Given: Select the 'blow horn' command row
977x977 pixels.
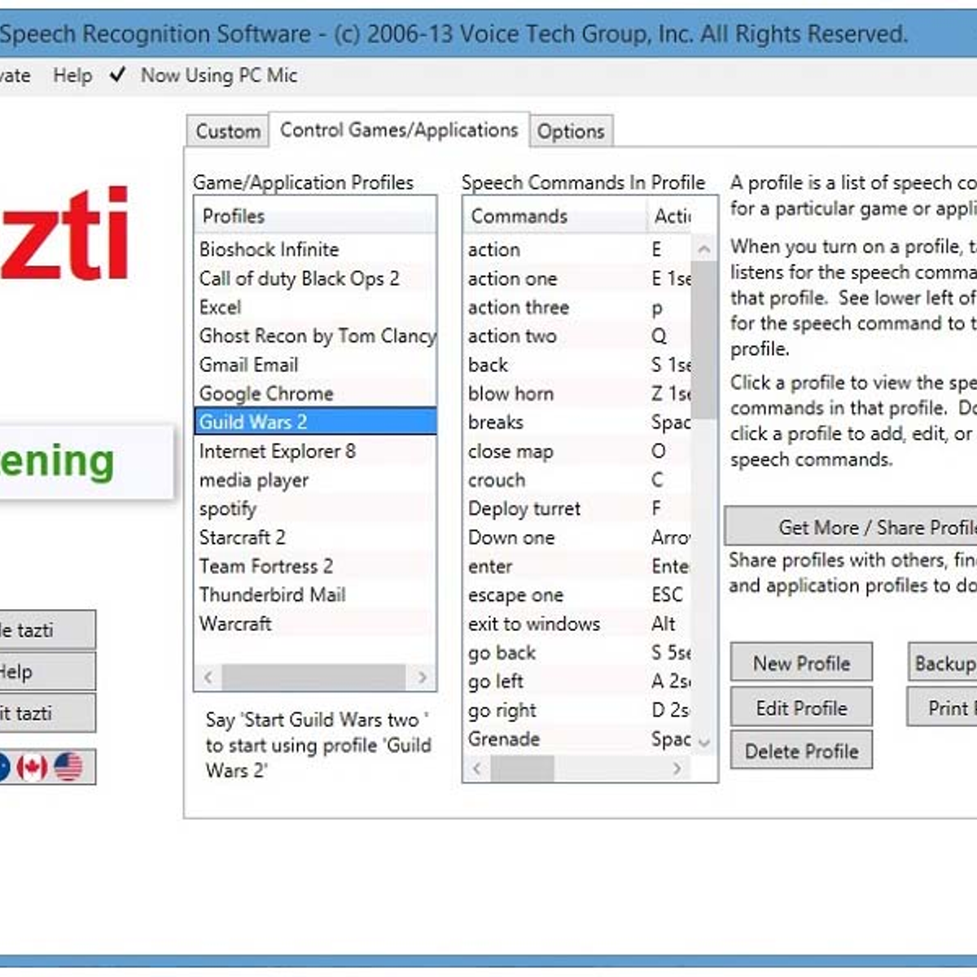Looking at the screenshot, I should coord(577,393).
